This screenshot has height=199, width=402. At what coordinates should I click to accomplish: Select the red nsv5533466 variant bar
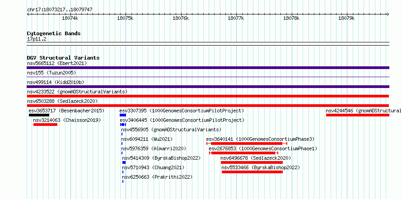[252, 172]
